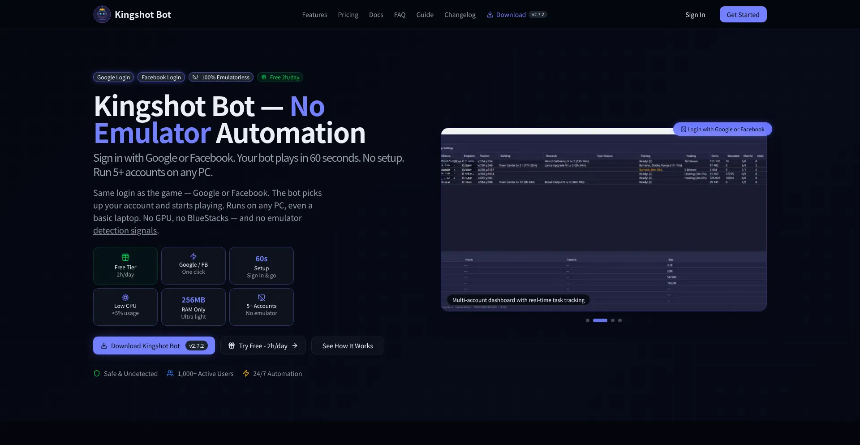Click the Kingshot Bot robot logo icon

tap(102, 14)
